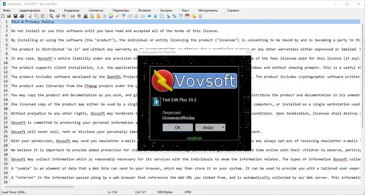Screen dimensions: 365x195
Task: Click the envelope email icon
Action: [130, 16]
